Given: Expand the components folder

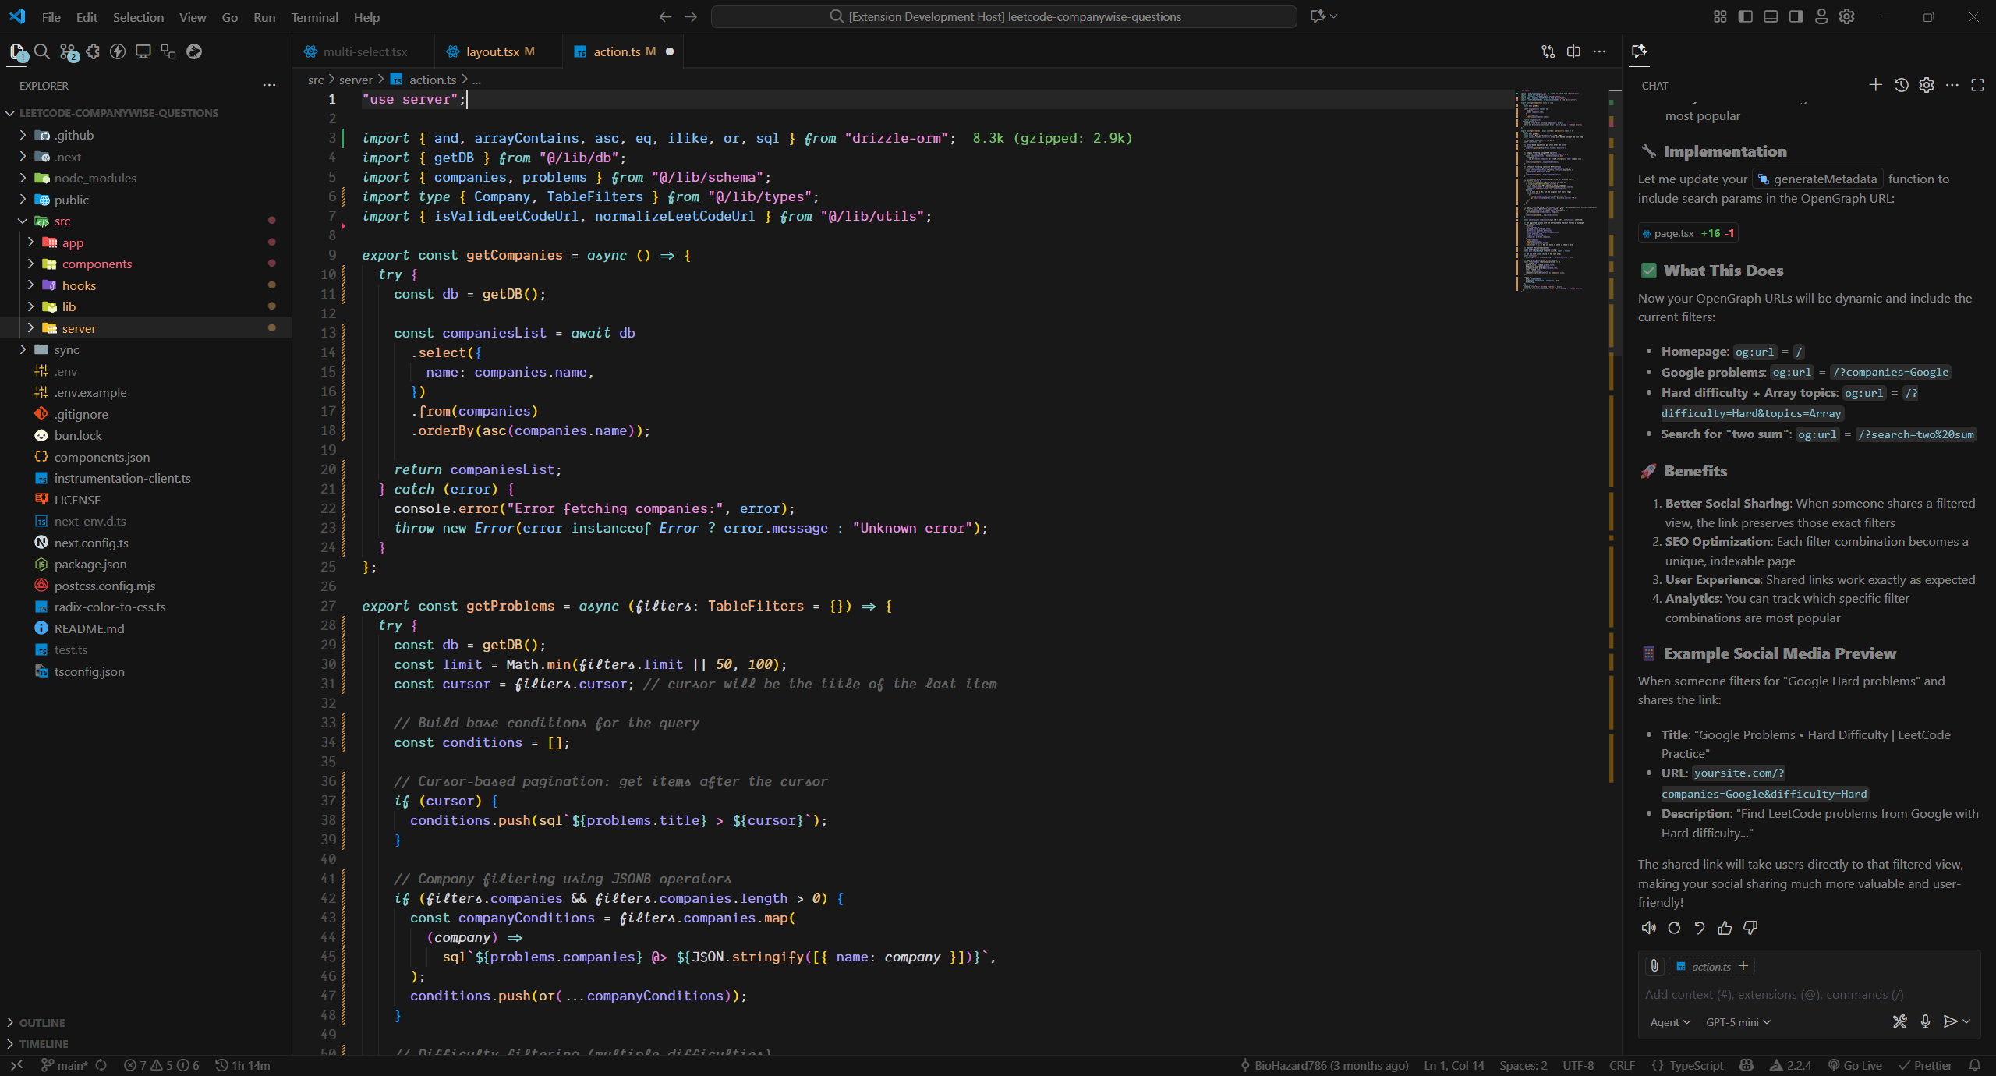Looking at the screenshot, I should (x=97, y=264).
